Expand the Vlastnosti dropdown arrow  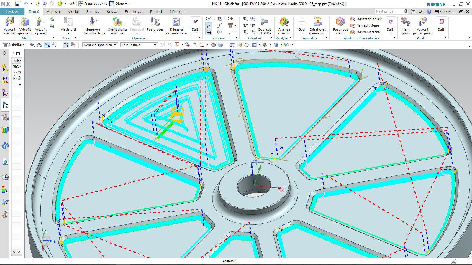(68, 33)
